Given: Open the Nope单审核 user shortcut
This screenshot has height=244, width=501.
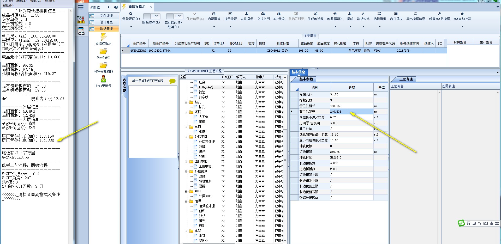Looking at the screenshot, I should coord(103,81).
